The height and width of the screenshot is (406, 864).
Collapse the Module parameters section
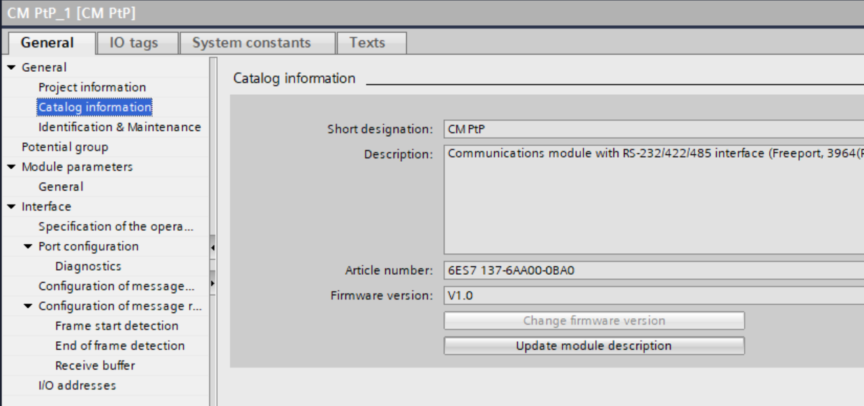12,167
